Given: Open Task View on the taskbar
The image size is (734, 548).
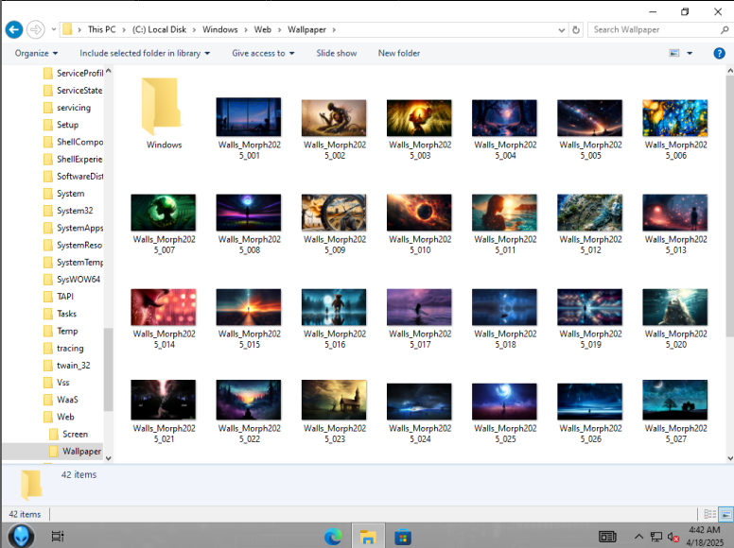Looking at the screenshot, I should pyautogui.click(x=57, y=537).
